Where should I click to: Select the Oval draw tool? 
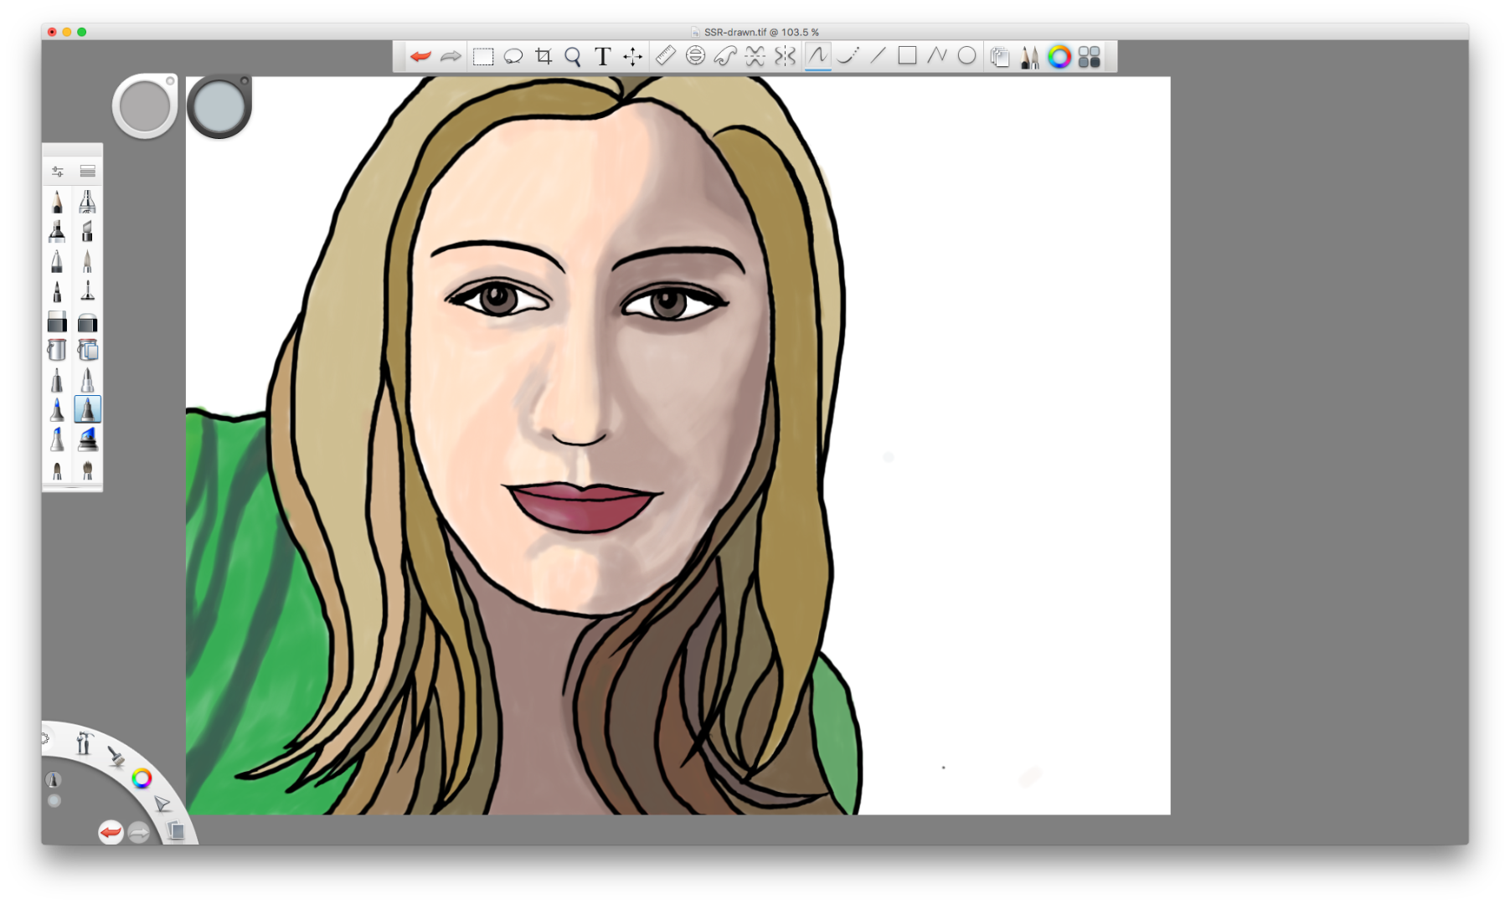click(966, 56)
